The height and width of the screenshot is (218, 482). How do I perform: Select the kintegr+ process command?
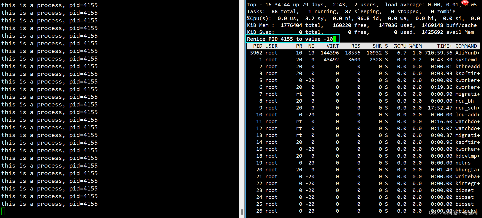[x=468, y=183]
